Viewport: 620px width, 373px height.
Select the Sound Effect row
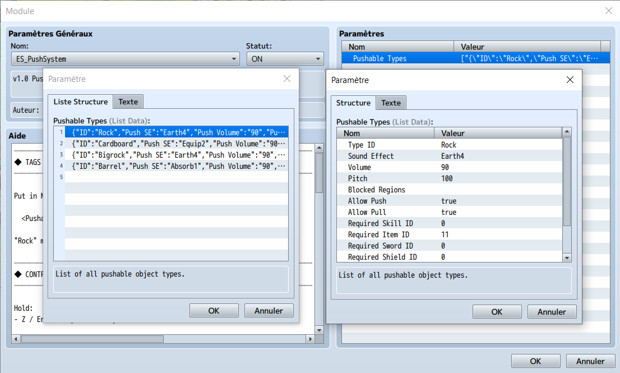pos(449,156)
